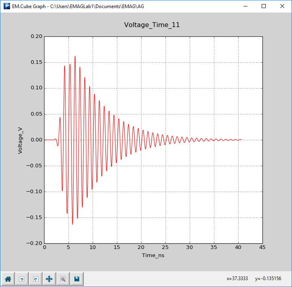The height and width of the screenshot is (287, 292).
Task: Click the window title bar text
Action: 78,6
